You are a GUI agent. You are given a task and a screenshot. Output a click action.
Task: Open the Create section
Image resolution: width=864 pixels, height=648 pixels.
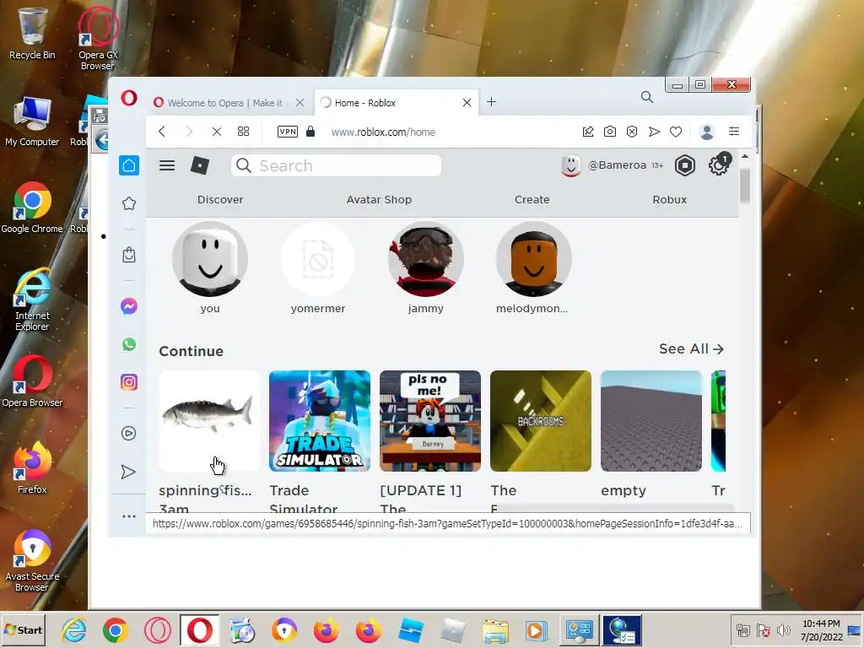pyautogui.click(x=532, y=199)
